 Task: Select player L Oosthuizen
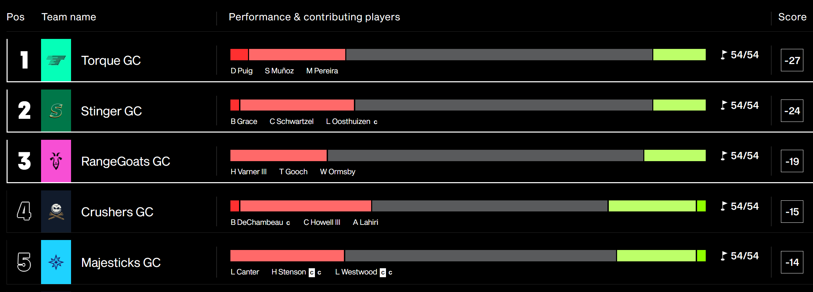pyautogui.click(x=351, y=122)
